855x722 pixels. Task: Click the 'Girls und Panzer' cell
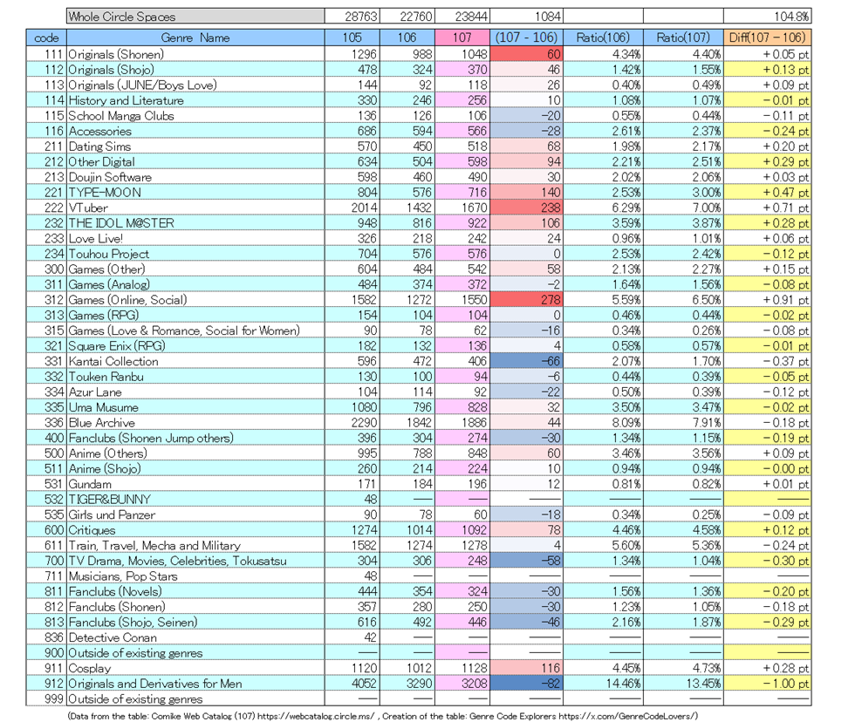195,514
